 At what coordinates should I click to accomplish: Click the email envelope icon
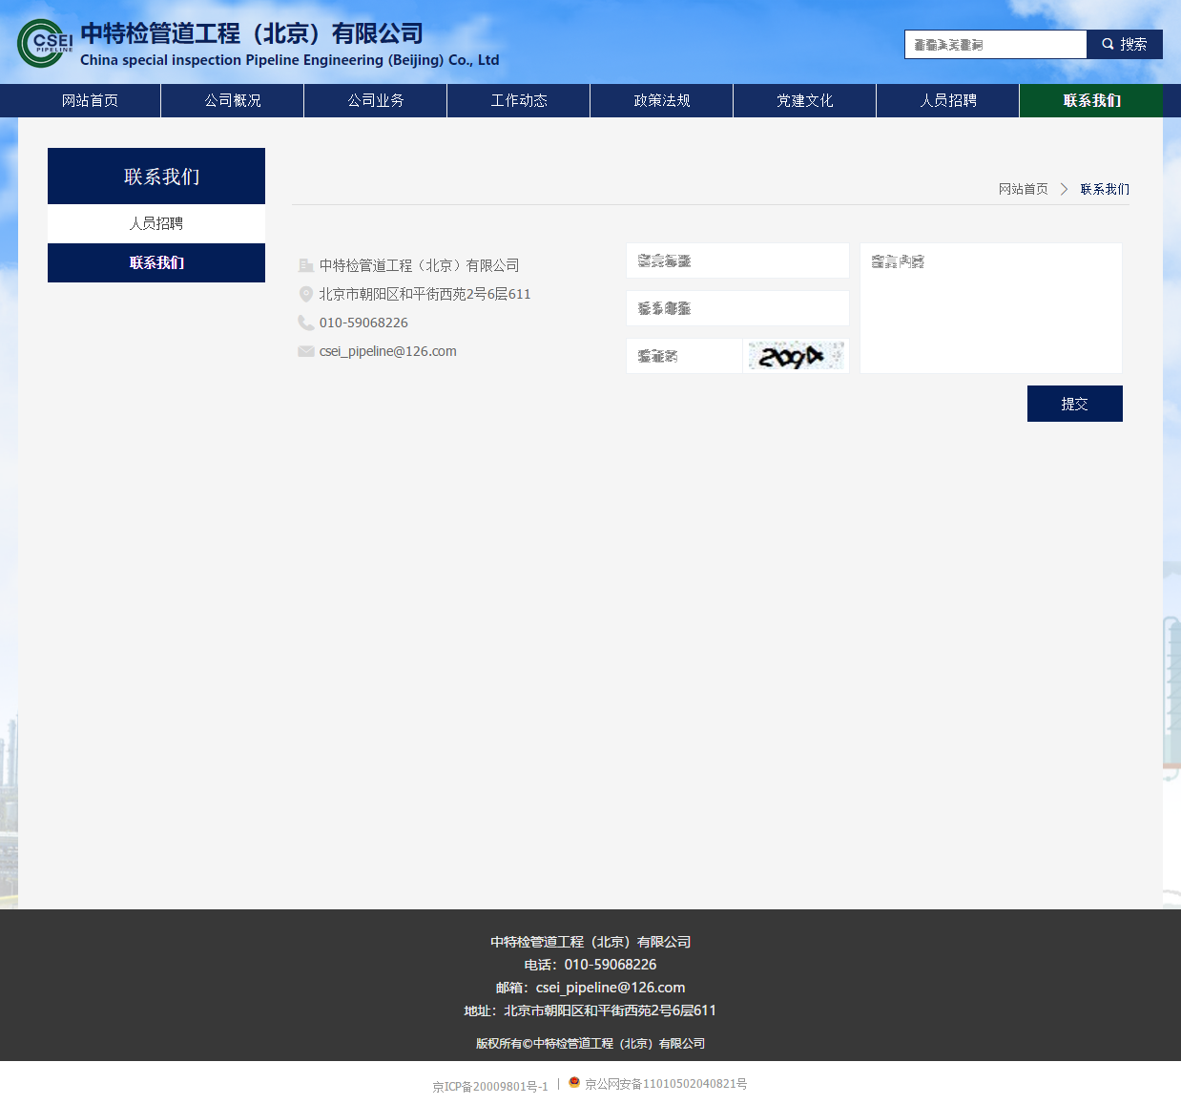coord(305,351)
